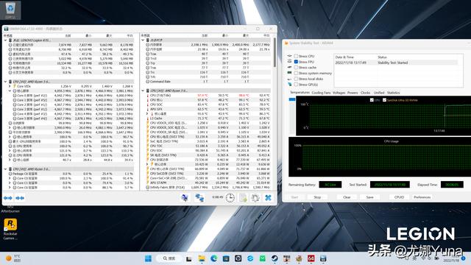
Task: Collapse the CPU [#0] AMD Ryzen sensor group
Action: tap(5, 82)
